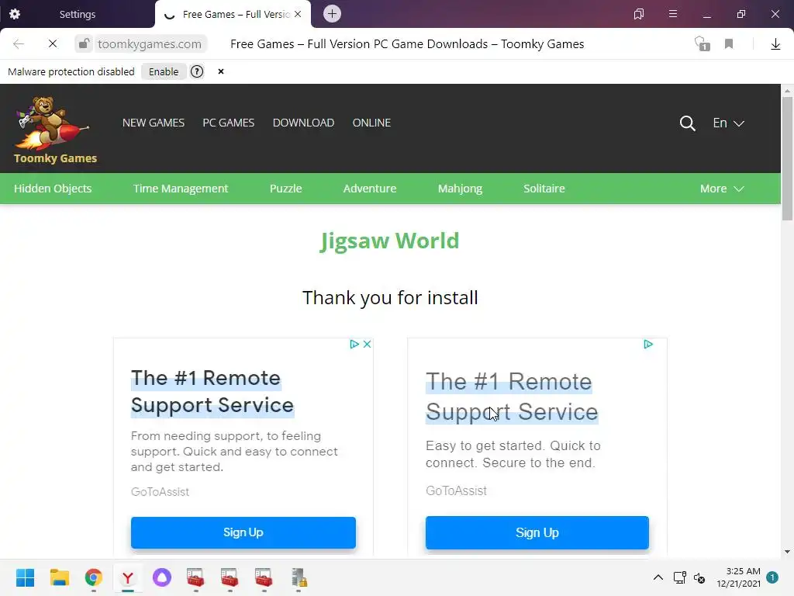
Task: Click GoToAssist text in left ad
Action: pos(160,491)
